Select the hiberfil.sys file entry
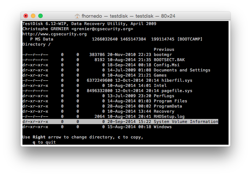The width and height of the screenshot is (251, 176). point(107,80)
